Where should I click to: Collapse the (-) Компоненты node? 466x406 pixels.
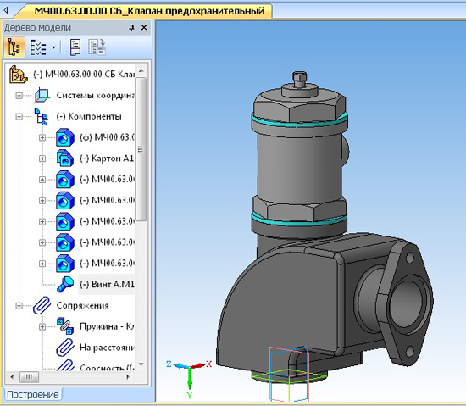click(19, 116)
